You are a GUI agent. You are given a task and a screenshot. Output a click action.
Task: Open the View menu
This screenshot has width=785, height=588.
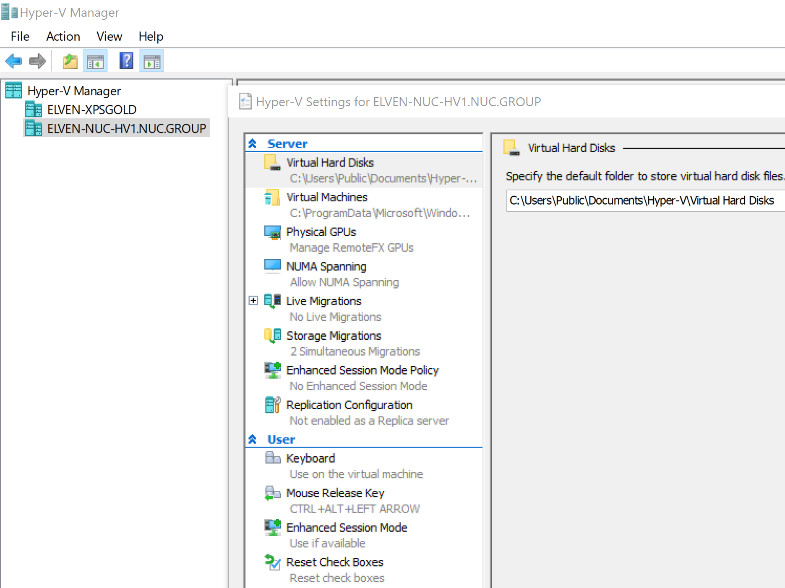tap(109, 36)
